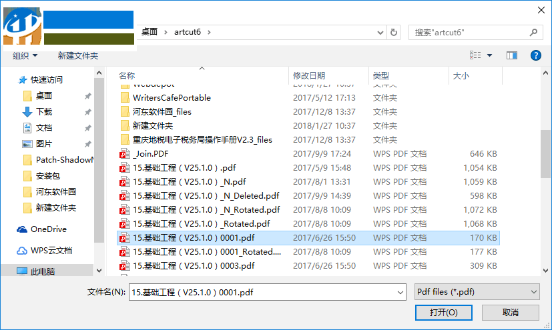This screenshot has height=330, width=552.
Task: Click file list scrollbar down arrow
Action: point(546,271)
